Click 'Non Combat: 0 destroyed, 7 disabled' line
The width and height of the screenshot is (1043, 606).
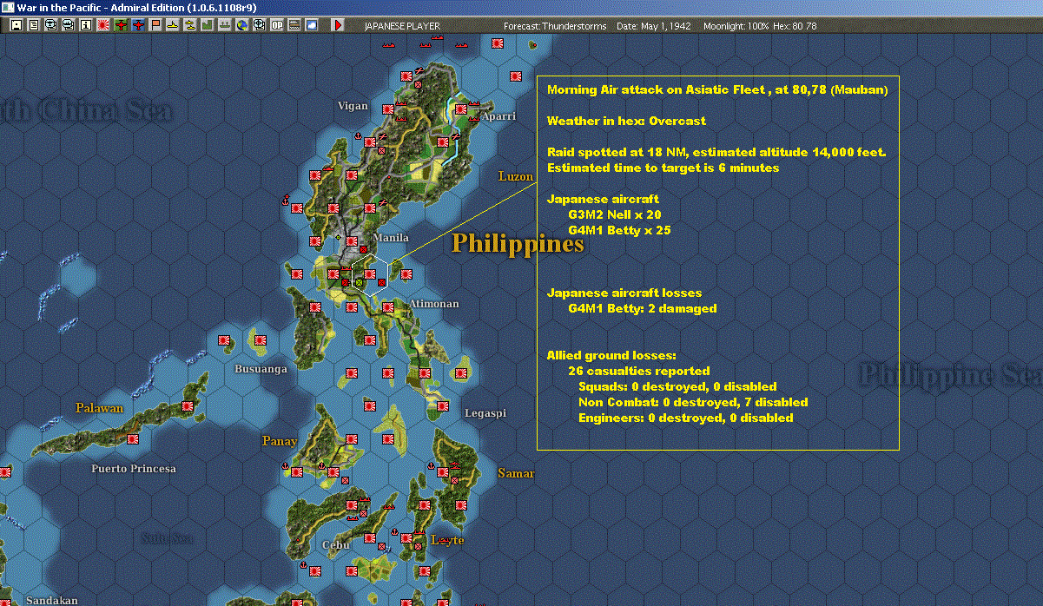click(693, 402)
